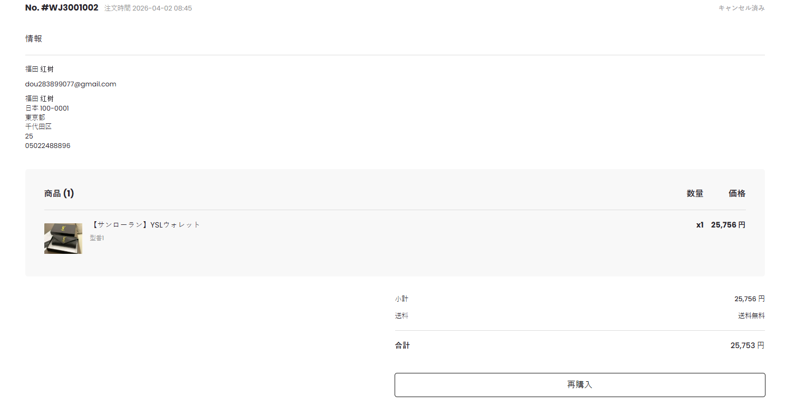Screen dimensions: 785x405
Task: Click the 数量 column header
Action: pos(695,194)
